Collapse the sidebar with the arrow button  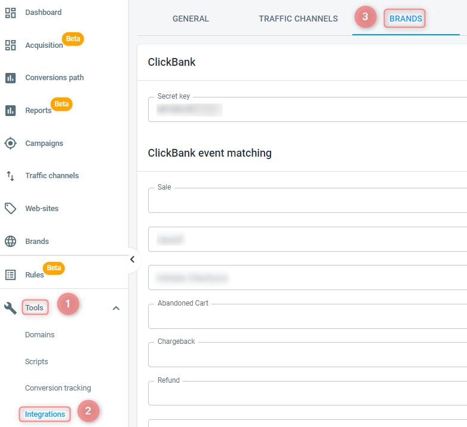pyautogui.click(x=132, y=260)
